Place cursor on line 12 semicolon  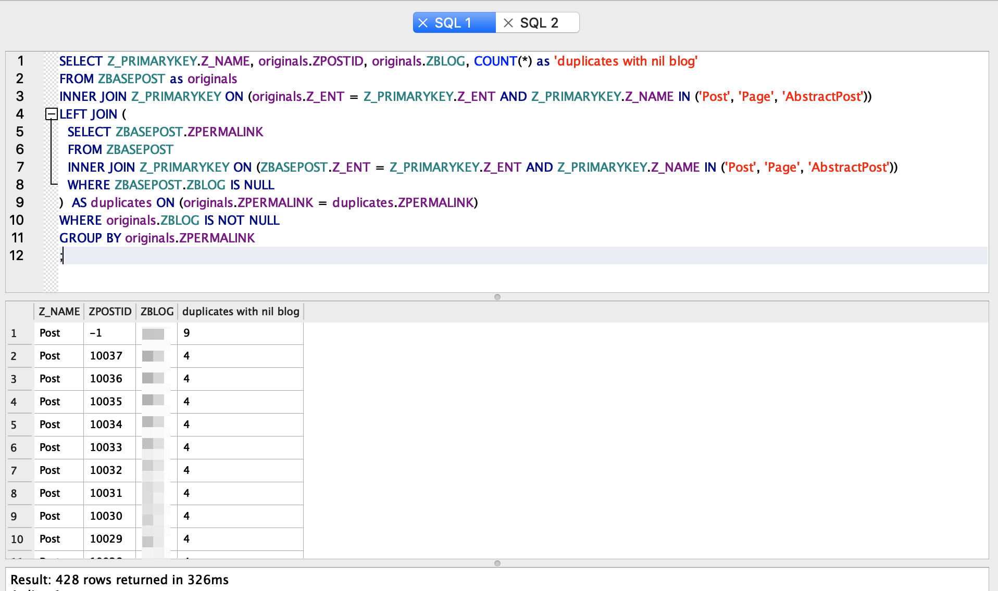(61, 255)
